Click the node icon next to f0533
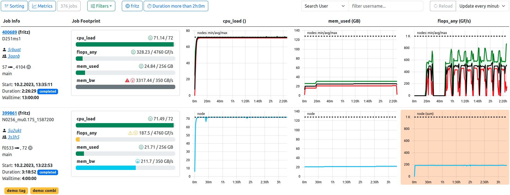The width and height of the screenshot is (510, 195). pos(17,148)
